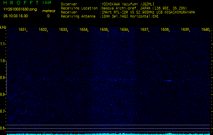The image size is (213, 135).
Task: Click the "Receiving Antenna" label
Action: [78, 17]
